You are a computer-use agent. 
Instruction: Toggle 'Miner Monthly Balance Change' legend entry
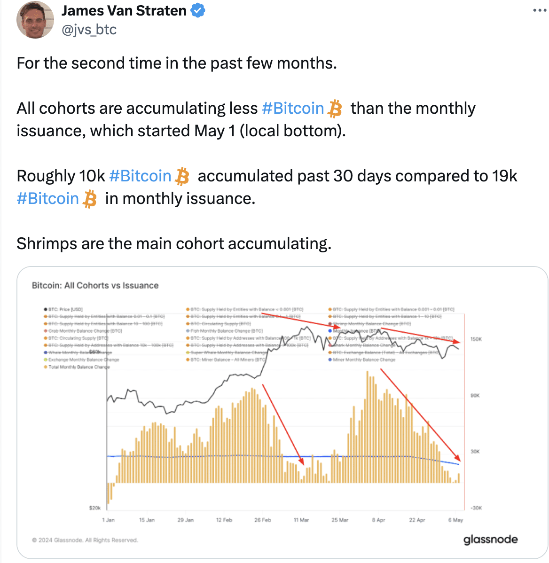tap(361, 360)
